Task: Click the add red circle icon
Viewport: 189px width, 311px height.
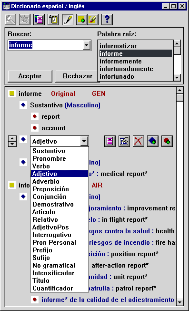Action: (x=167, y=141)
